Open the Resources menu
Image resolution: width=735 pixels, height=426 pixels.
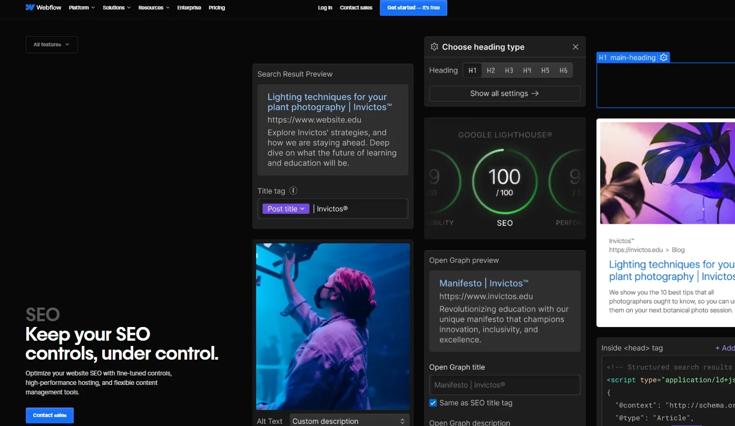154,8
